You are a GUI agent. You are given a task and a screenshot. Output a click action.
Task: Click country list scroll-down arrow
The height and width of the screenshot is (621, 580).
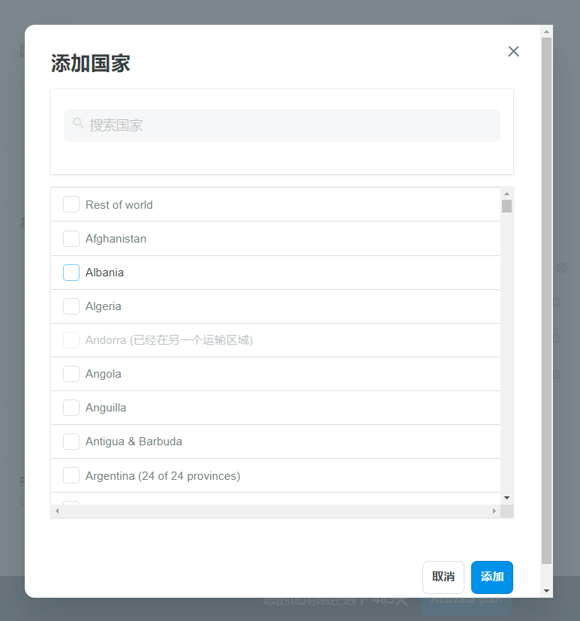[x=506, y=498]
